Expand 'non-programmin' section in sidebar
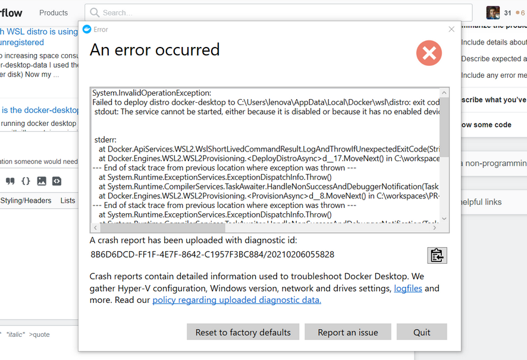The width and height of the screenshot is (527, 360). tap(494, 163)
